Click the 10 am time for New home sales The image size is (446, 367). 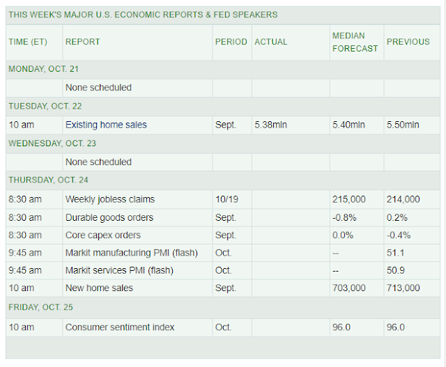click(x=22, y=288)
